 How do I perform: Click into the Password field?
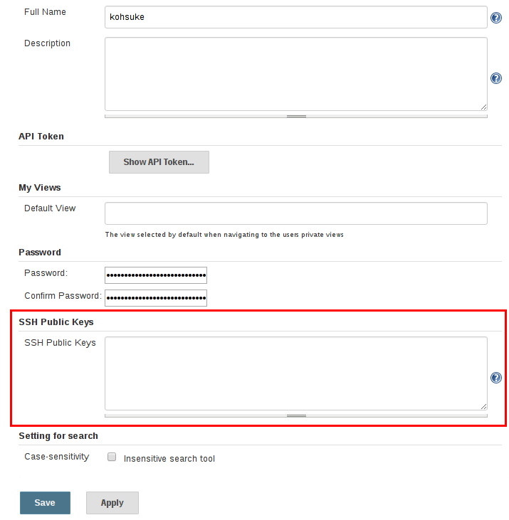click(155, 275)
